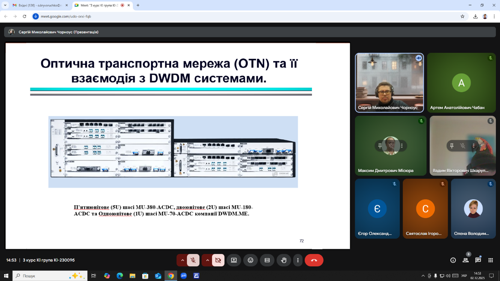The width and height of the screenshot is (500, 281).
Task: Select Святослав participant tile
Action: 425,209
